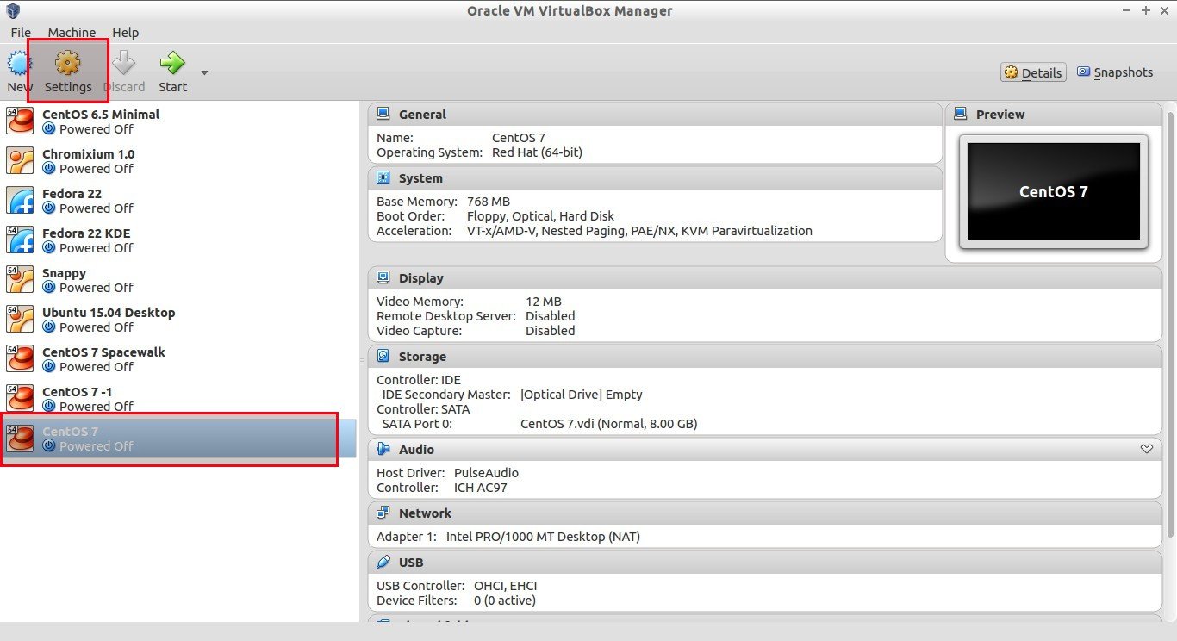
Task: Collapse the Audio section with its chevron
Action: (x=1146, y=449)
